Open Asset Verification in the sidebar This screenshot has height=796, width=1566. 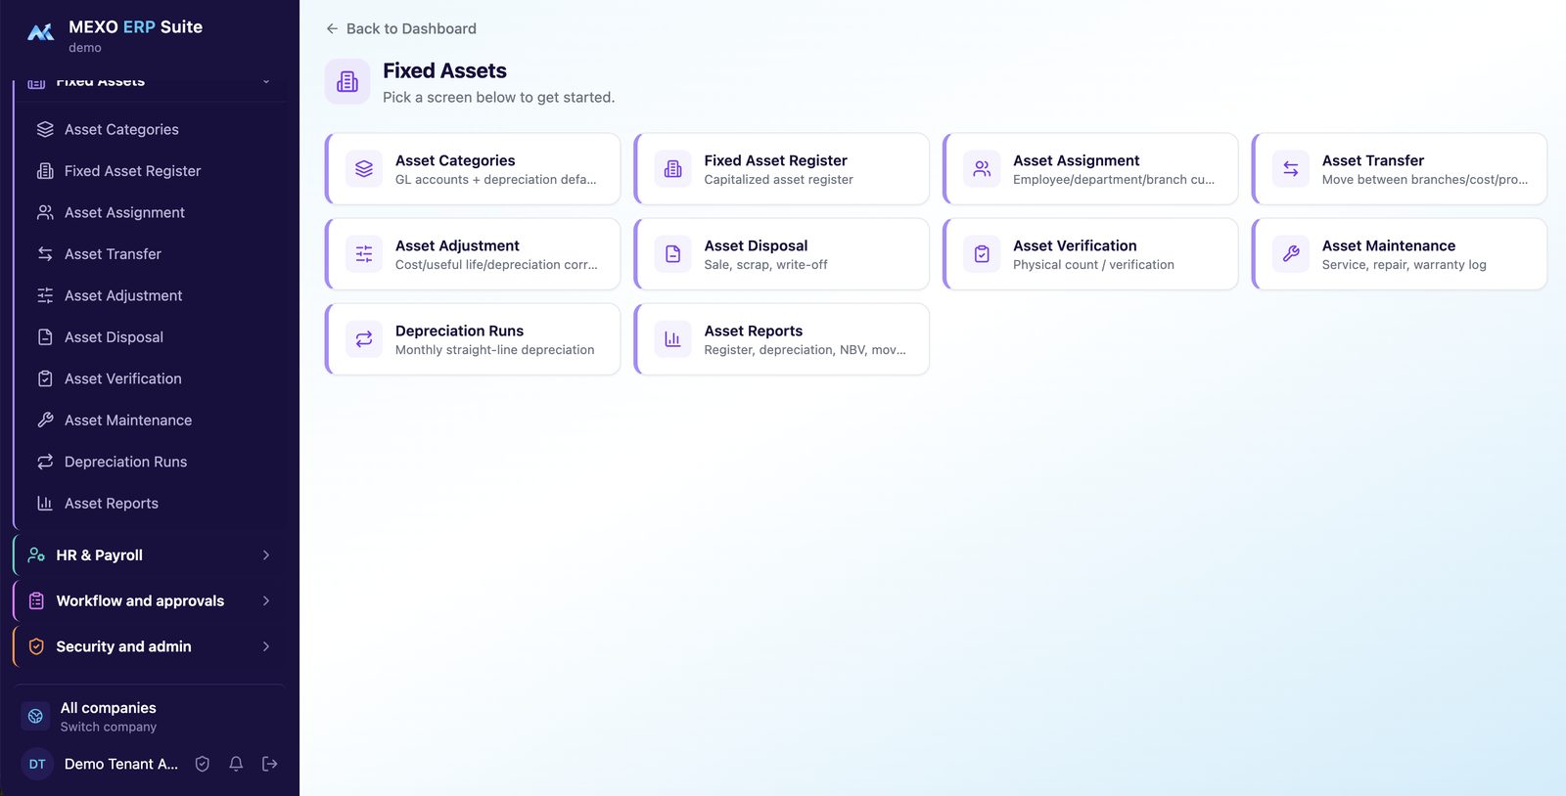click(123, 378)
